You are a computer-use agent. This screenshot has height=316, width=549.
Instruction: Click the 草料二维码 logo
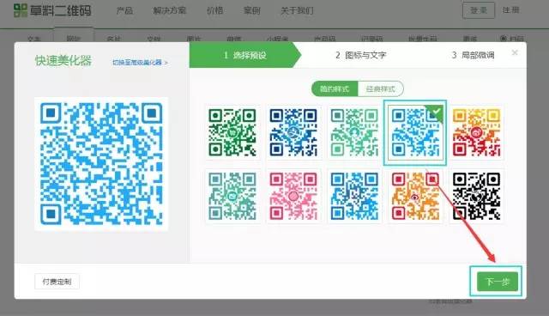52,10
